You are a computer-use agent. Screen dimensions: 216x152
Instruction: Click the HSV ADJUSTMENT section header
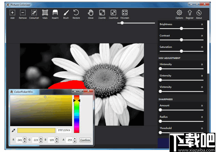click(x=170, y=58)
